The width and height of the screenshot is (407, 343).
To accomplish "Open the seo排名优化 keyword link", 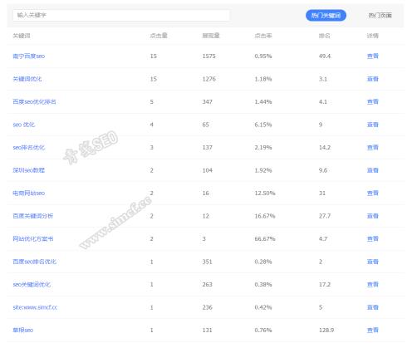I will click(x=29, y=148).
